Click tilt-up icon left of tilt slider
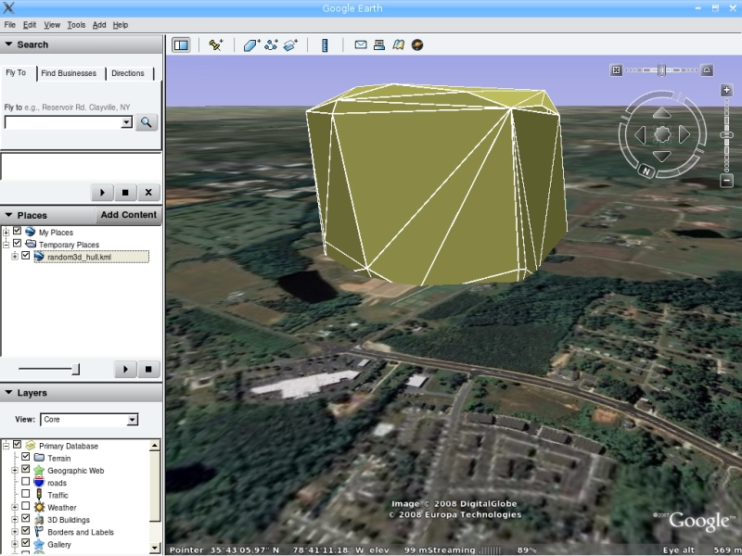 click(x=616, y=70)
